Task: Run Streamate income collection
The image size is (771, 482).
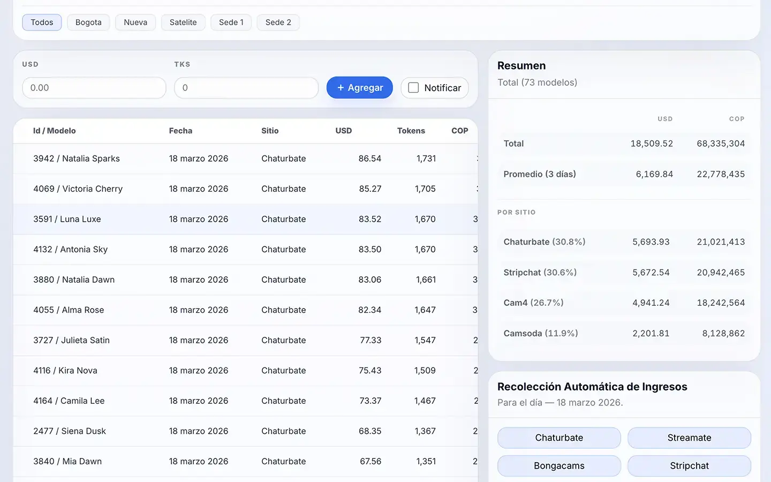Action: (689, 438)
